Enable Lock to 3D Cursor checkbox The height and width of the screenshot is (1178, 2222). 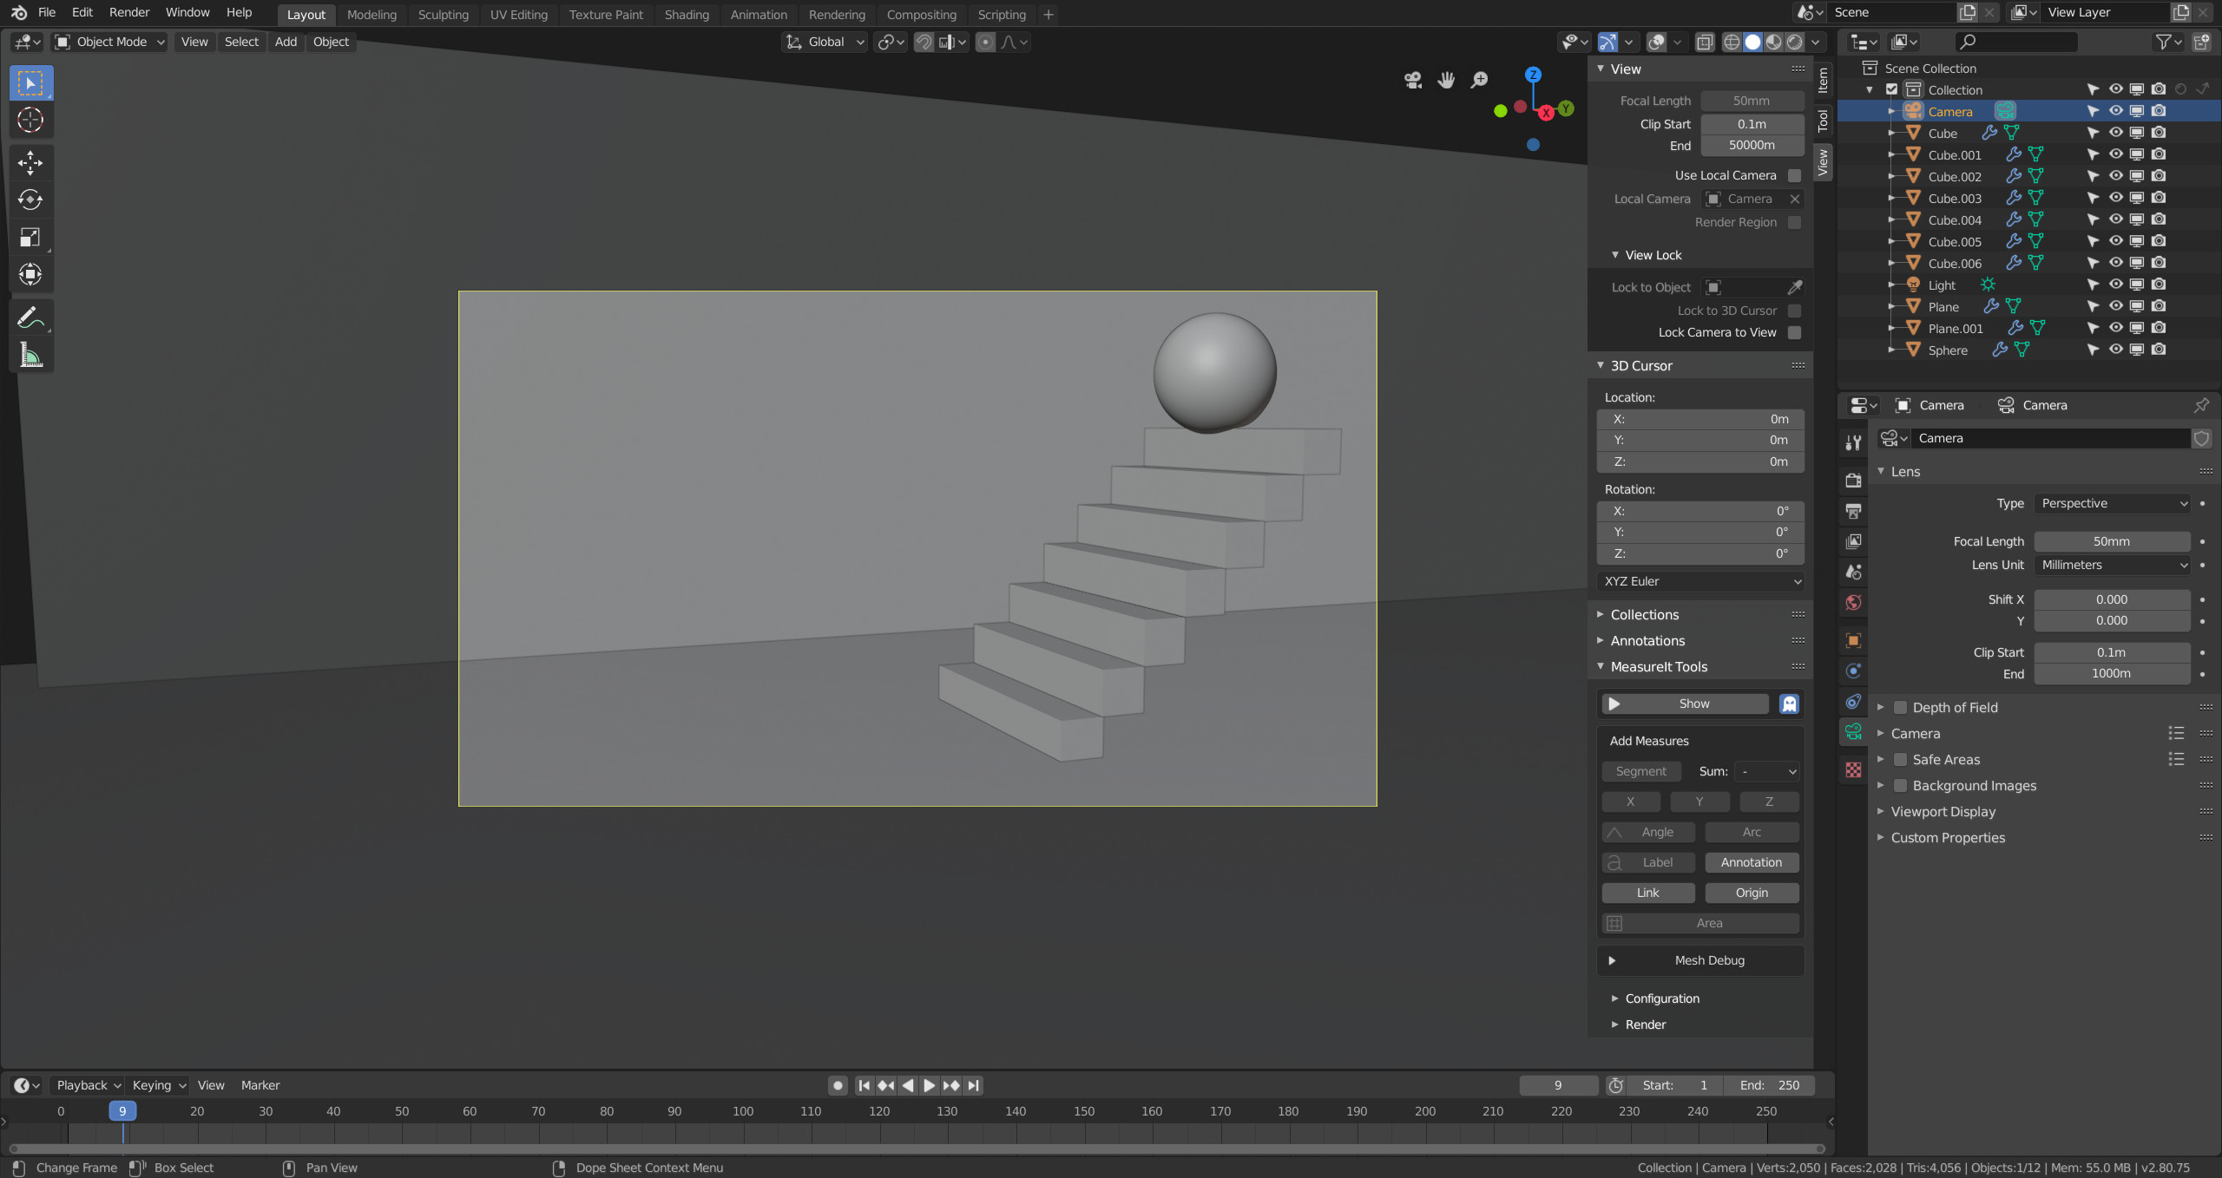[x=1794, y=311]
